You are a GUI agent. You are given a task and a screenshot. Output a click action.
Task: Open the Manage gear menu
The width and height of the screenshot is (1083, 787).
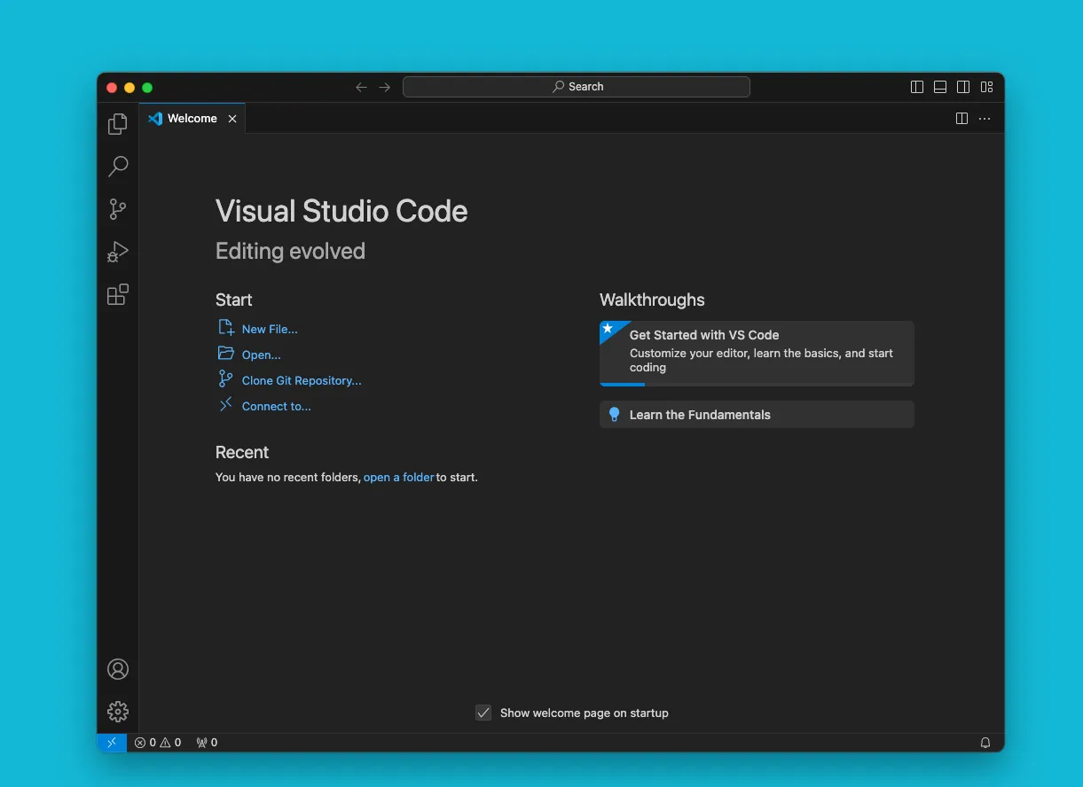point(118,712)
